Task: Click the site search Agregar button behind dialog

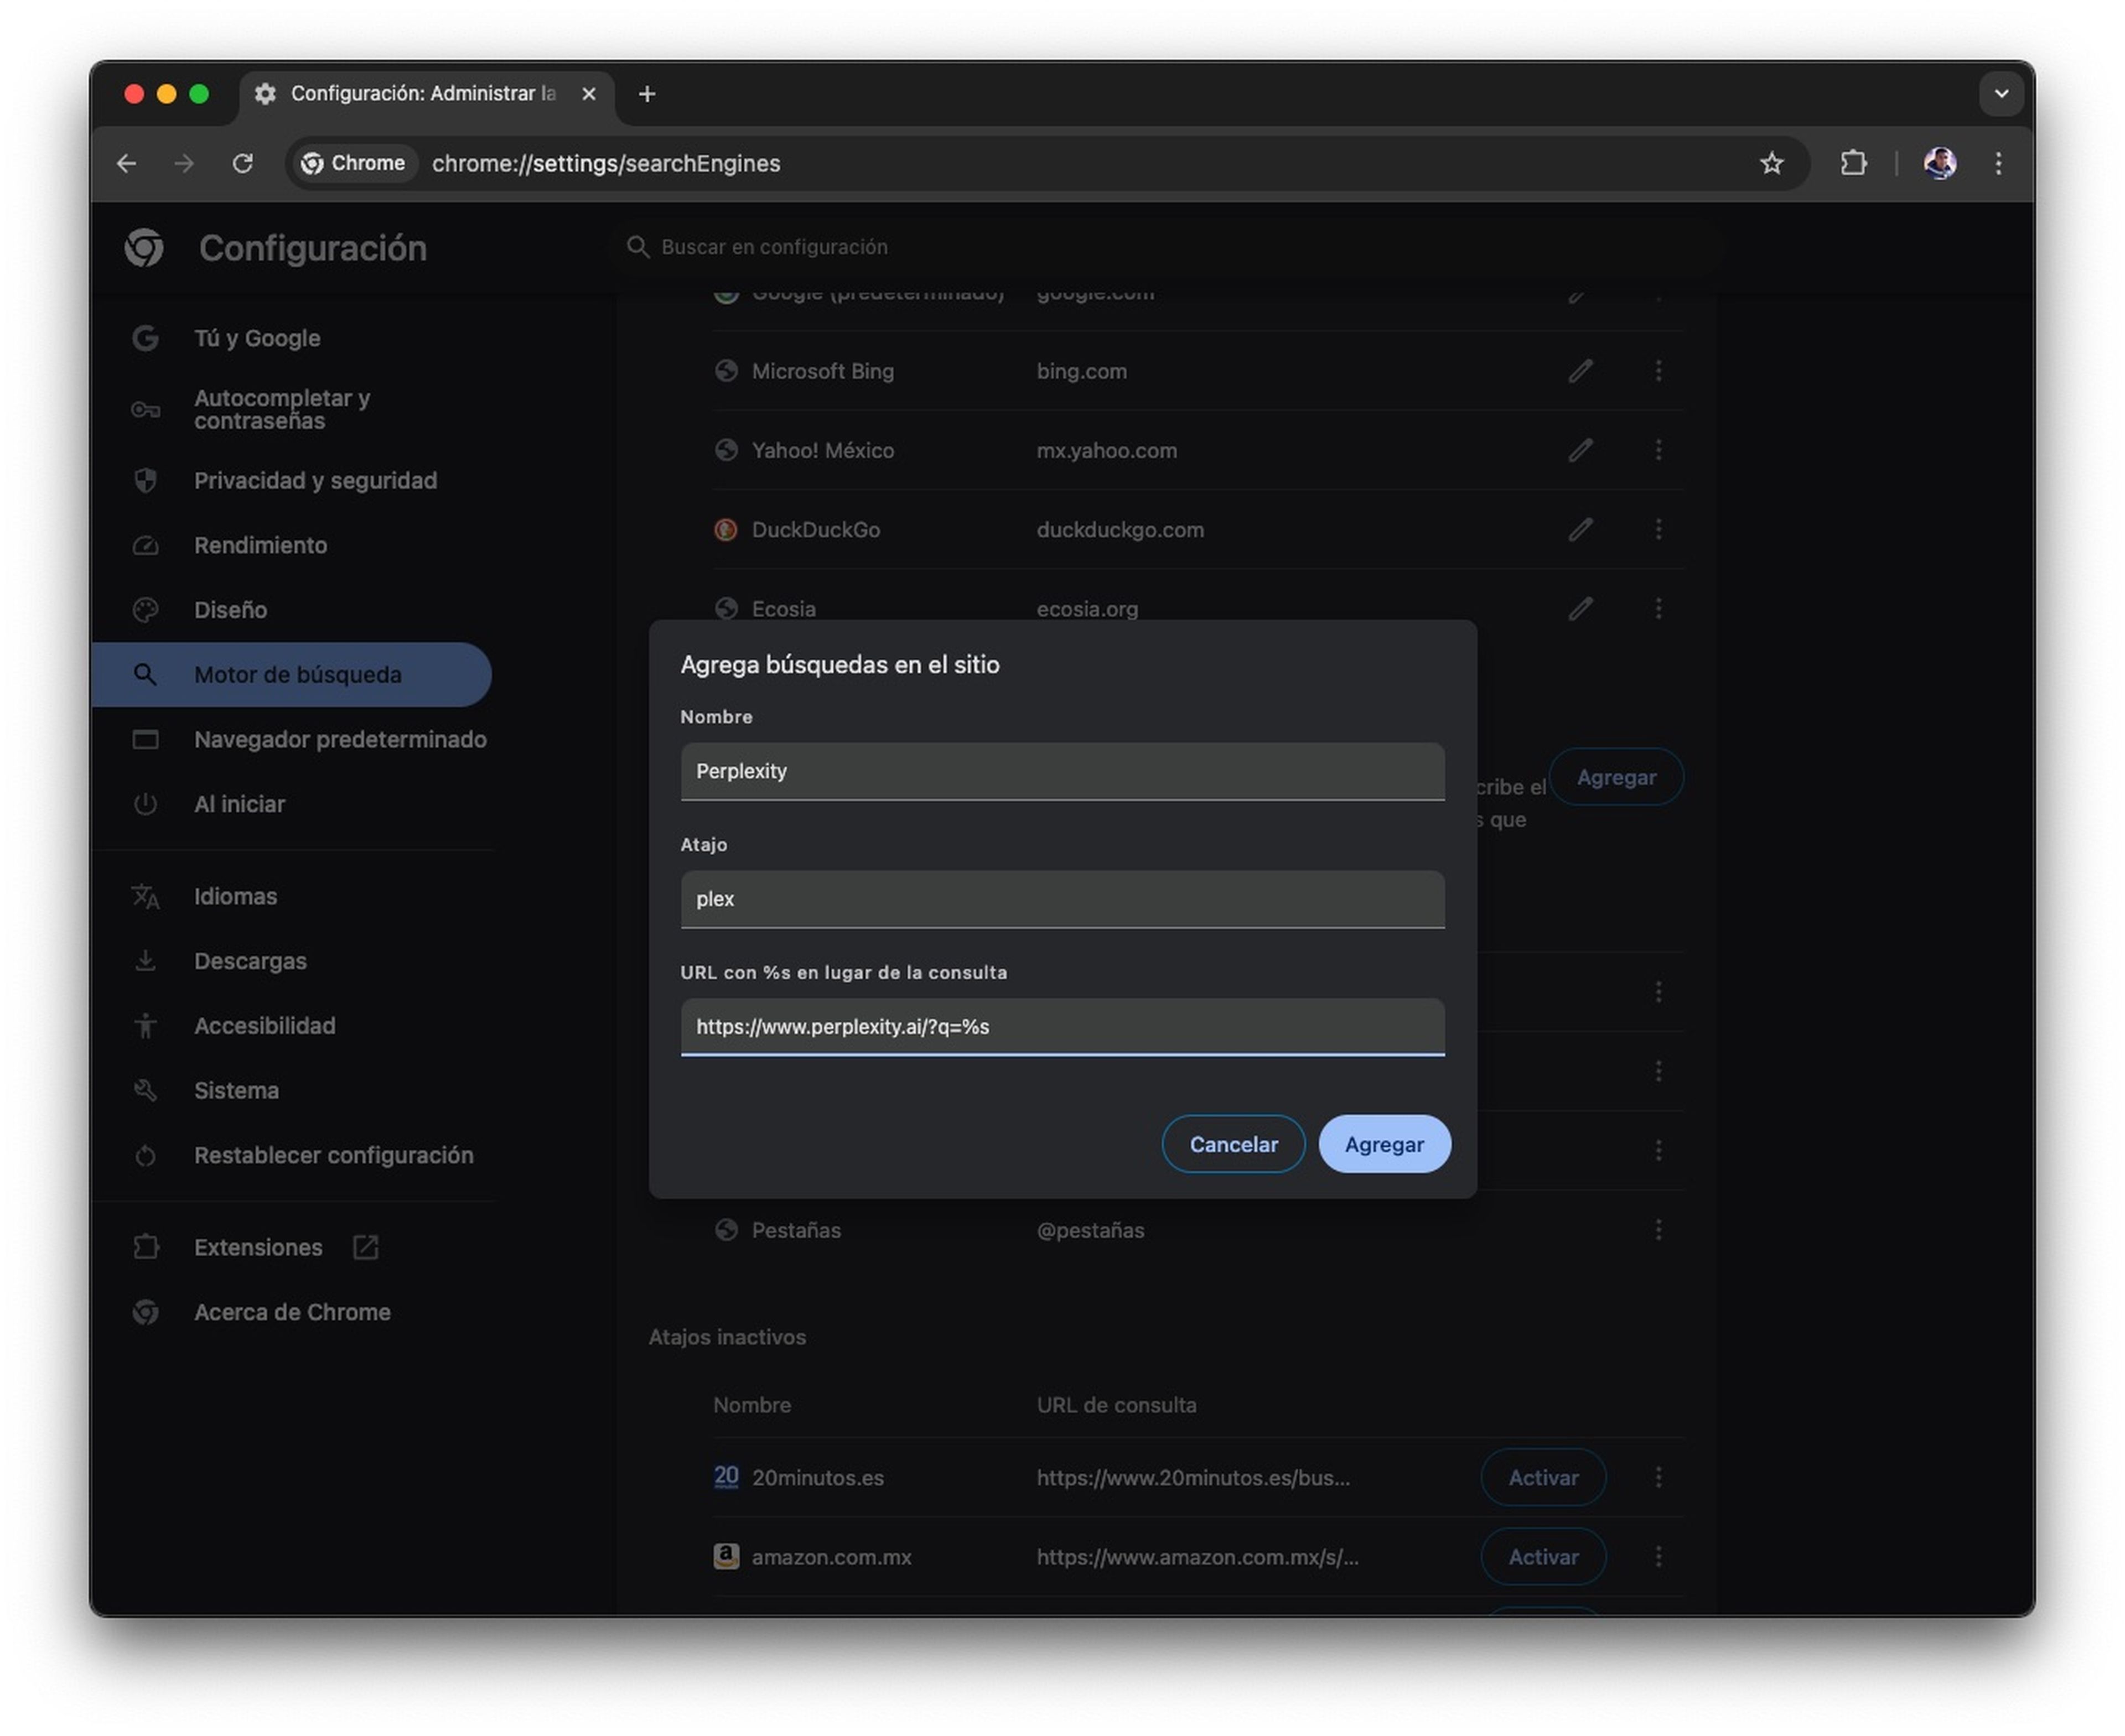Action: [x=1617, y=777]
